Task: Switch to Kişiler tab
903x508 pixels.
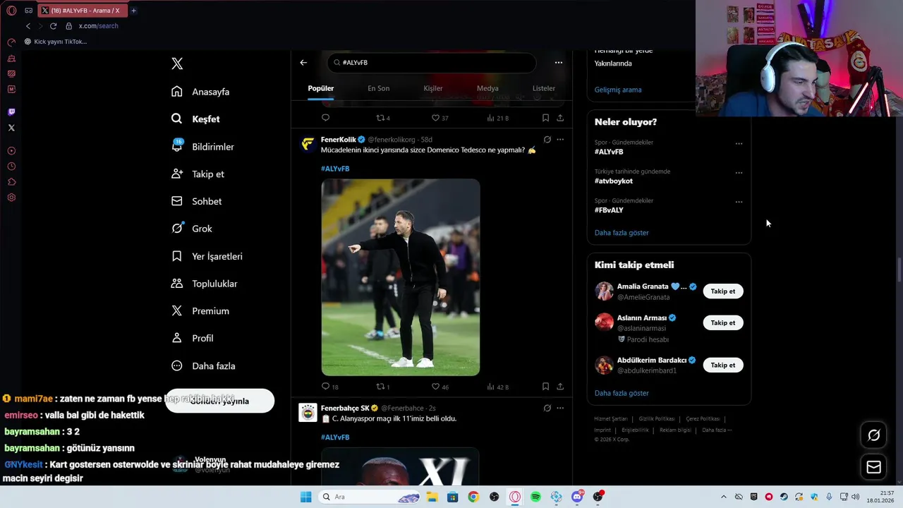Action: [433, 88]
